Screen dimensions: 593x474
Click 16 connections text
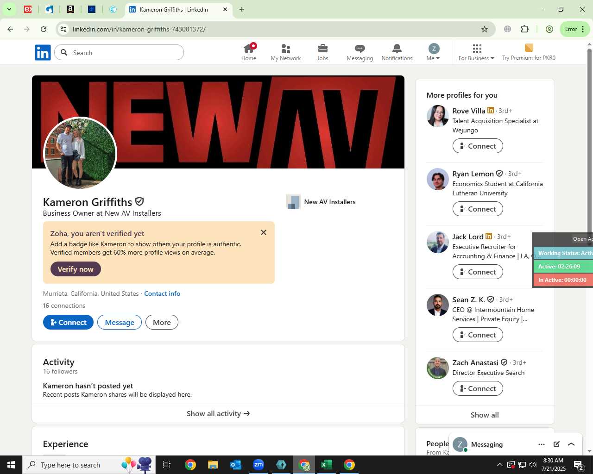(64, 306)
